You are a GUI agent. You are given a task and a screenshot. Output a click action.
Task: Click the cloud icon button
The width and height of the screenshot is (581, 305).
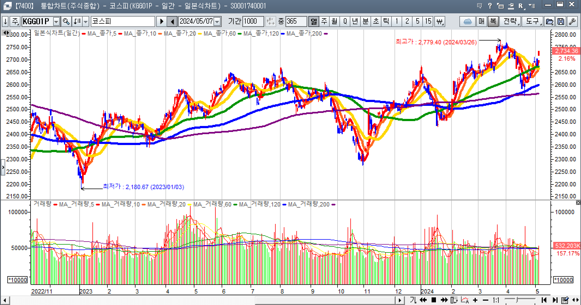[468, 21]
